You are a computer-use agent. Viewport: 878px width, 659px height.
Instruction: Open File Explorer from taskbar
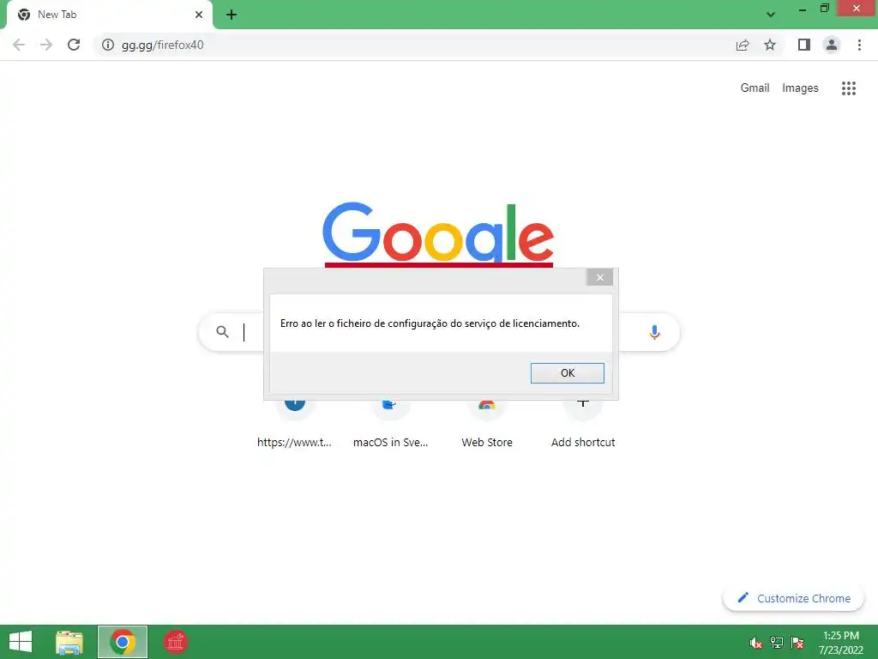[69, 642]
